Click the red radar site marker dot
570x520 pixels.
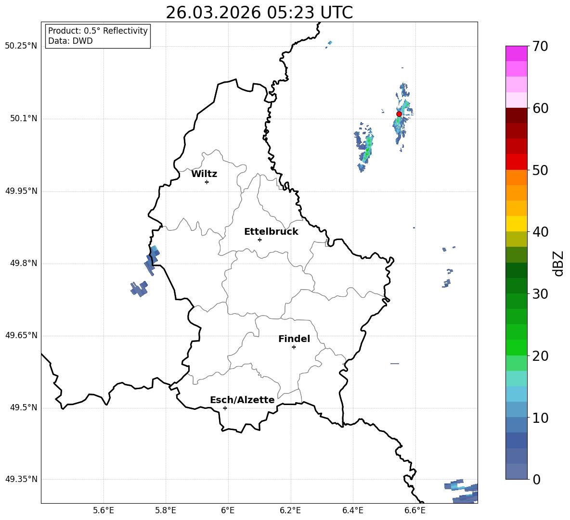399,114
